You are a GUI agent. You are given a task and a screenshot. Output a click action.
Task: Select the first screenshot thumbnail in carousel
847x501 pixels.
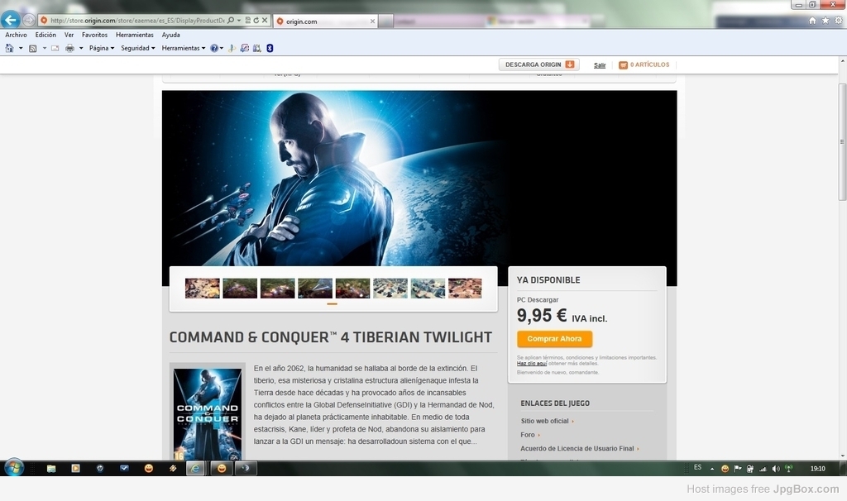point(202,288)
